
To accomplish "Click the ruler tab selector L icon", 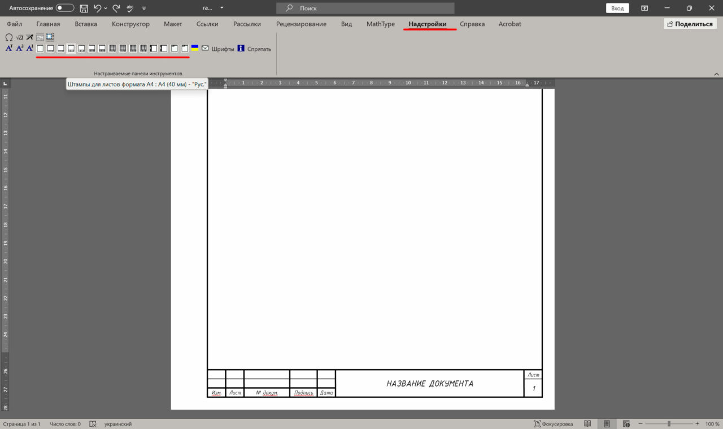I will [x=5, y=84].
